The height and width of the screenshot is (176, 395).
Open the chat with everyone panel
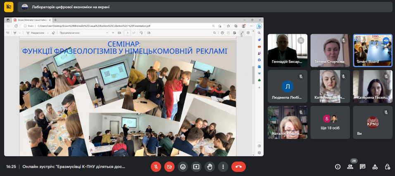(x=362, y=167)
